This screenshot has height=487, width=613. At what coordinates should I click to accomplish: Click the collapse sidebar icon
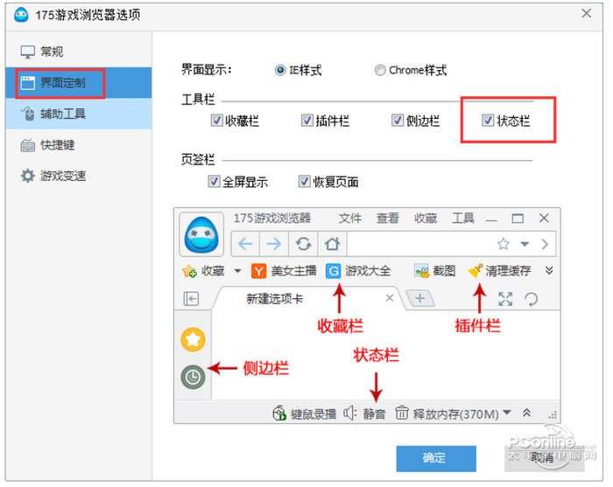pos(191,299)
